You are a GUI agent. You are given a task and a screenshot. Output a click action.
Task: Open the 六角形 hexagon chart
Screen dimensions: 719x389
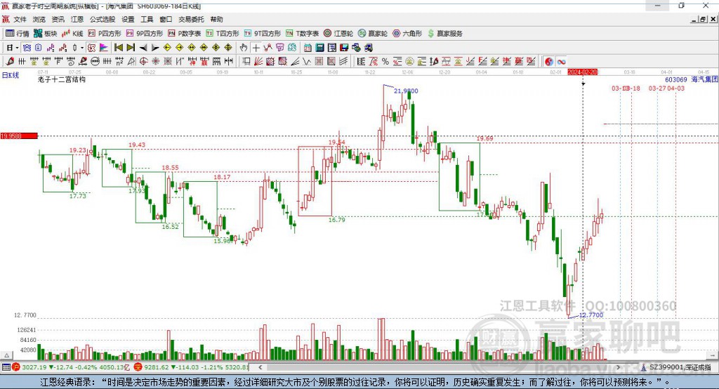407,34
